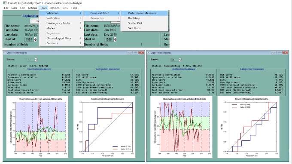This screenshot has height=164, width=292.
Task: Expand the Contingency Tables submenu arrow
Action: 80,23
